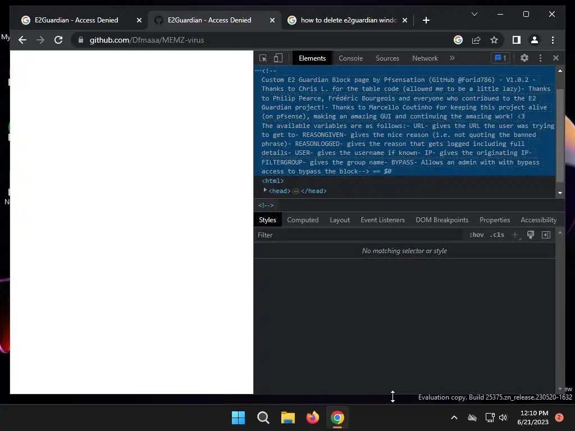Switch to the Network tab
Screen dimensions: 575x431
tap(425, 58)
